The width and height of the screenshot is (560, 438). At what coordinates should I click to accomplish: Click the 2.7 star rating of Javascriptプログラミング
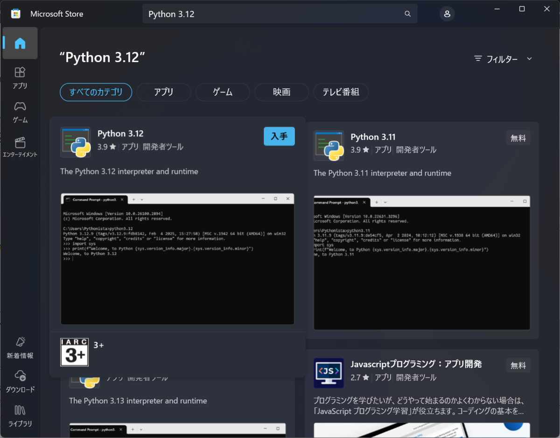(360, 377)
